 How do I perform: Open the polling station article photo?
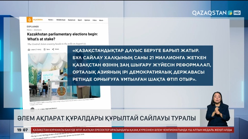[x=64, y=77]
